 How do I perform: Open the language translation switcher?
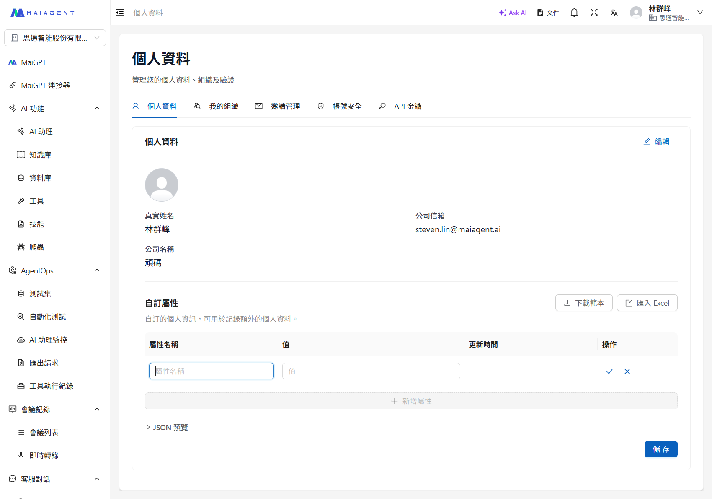point(614,13)
